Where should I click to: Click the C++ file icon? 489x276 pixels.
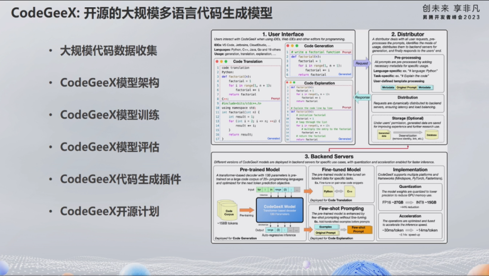click(x=350, y=191)
